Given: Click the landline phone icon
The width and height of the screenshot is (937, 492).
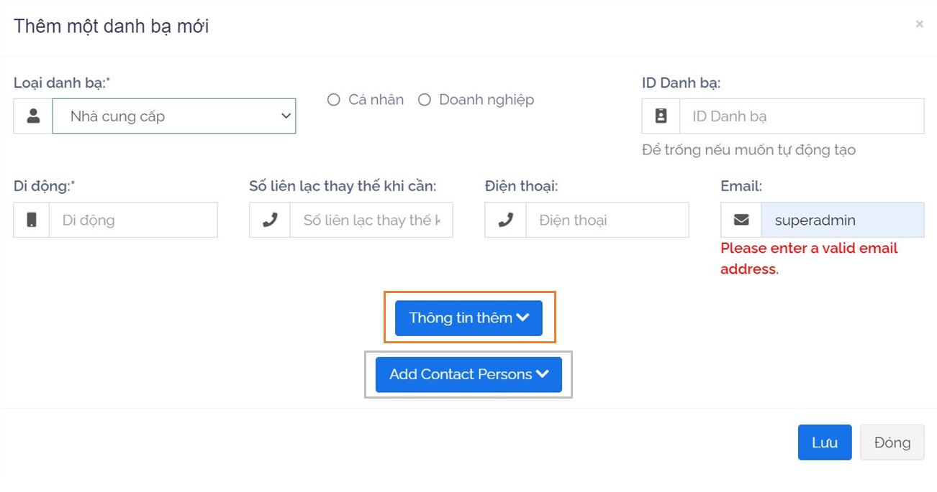Looking at the screenshot, I should pos(506,221).
